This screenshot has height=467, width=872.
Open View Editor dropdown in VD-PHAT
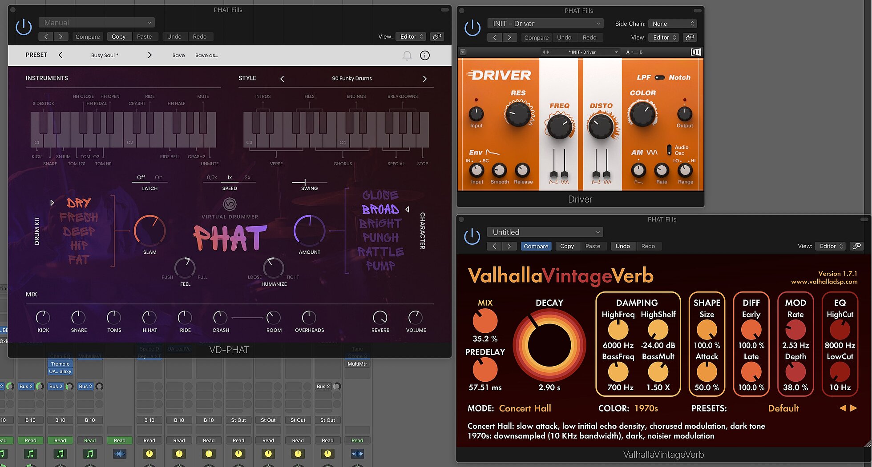coord(411,36)
